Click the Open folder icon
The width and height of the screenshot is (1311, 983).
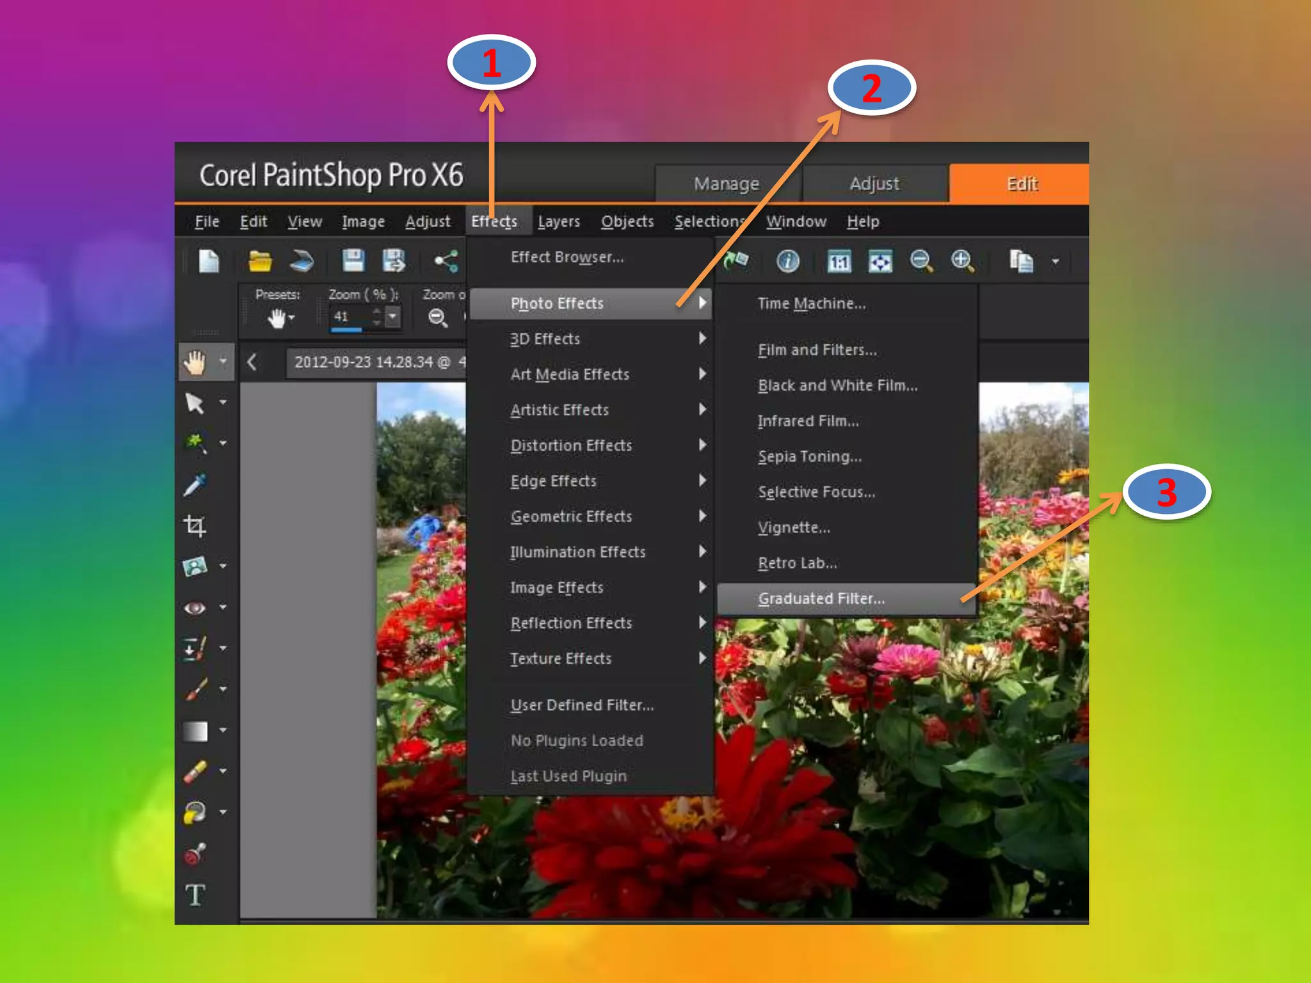coord(260,261)
